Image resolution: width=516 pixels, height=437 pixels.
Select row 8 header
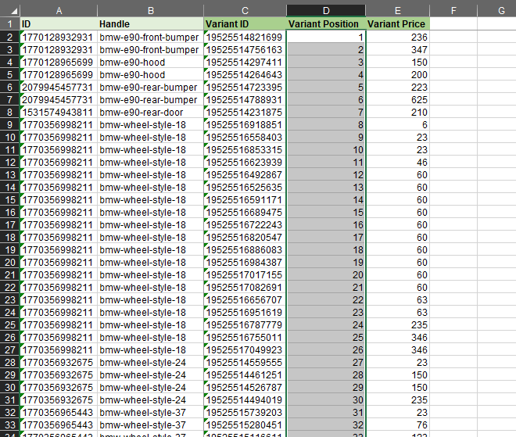[x=10, y=113]
